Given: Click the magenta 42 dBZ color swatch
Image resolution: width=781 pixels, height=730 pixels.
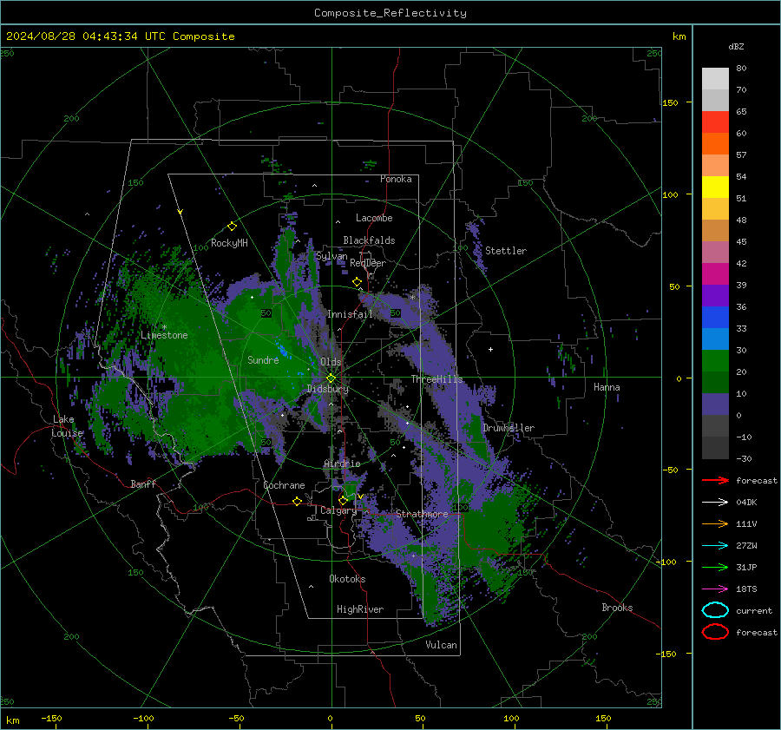Looking at the screenshot, I should point(715,273).
